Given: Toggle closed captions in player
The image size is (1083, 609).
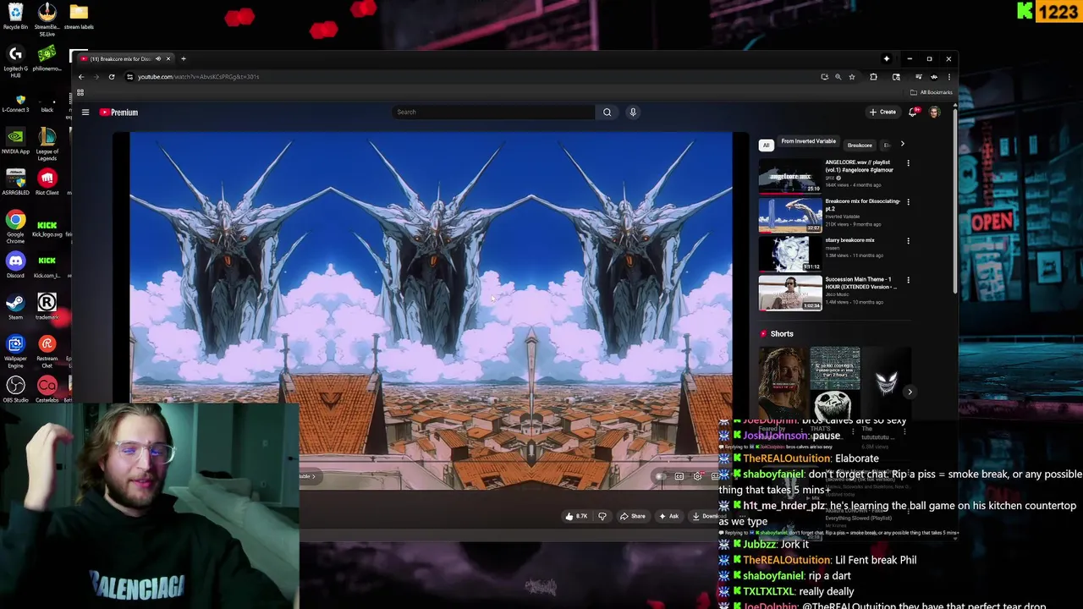Looking at the screenshot, I should coord(679,476).
